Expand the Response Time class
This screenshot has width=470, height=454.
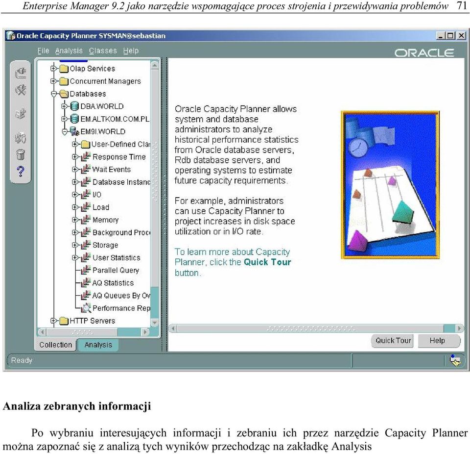[75, 157]
